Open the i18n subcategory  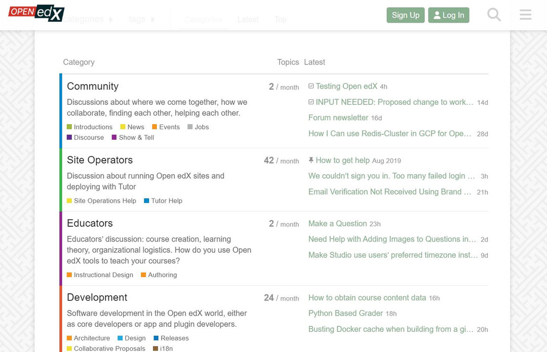pyautogui.click(x=163, y=348)
